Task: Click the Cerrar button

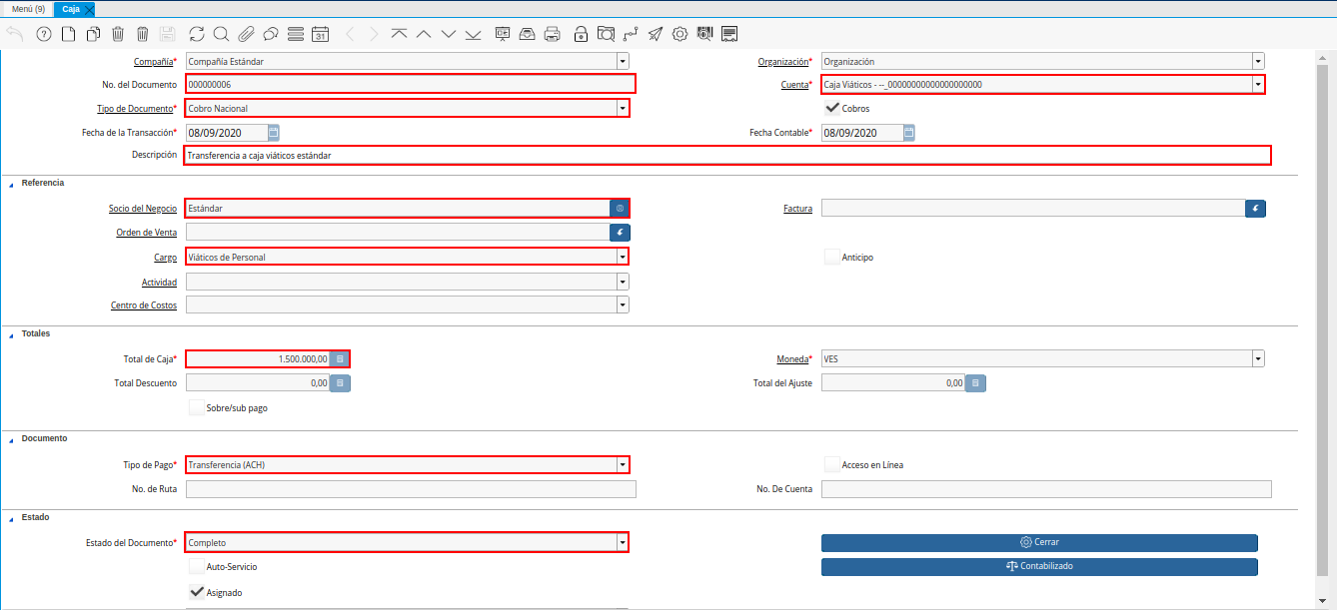Action: coord(1039,542)
